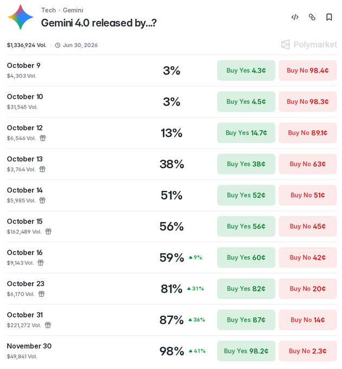Click gift icon beside October 23 volume
This screenshot has width=342, height=369.
pos(41,294)
